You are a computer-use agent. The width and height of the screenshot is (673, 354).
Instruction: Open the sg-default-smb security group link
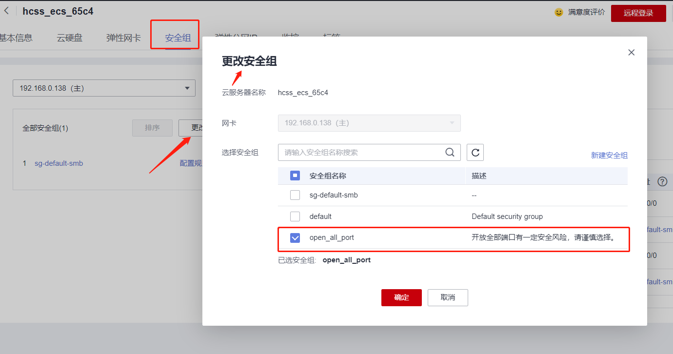pos(59,163)
